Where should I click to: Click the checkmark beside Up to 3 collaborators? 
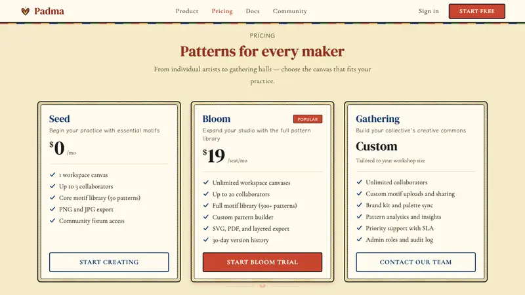(52, 186)
